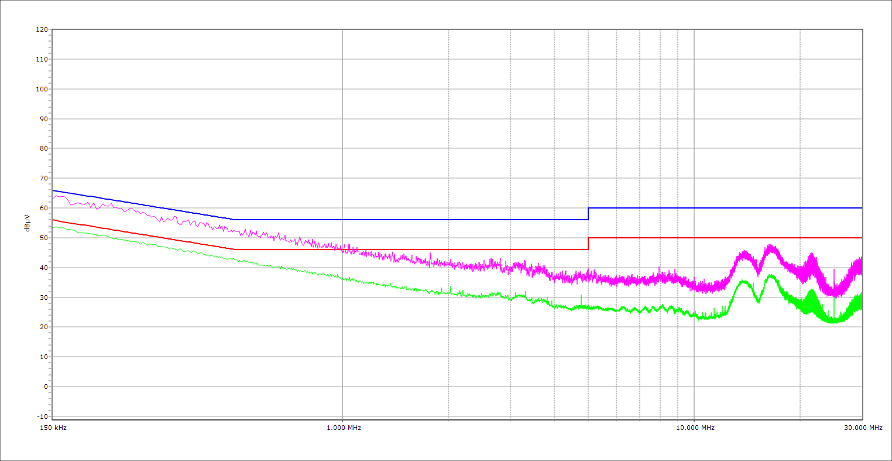Click the 30.000 MHz x-axis label

863,428
